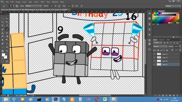Open the File menu
The height and width of the screenshot is (102, 182).
pos(7,2)
